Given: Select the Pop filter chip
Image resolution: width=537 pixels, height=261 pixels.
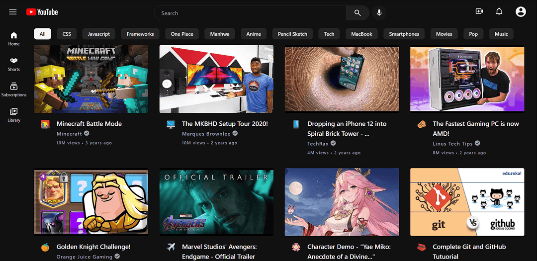Looking at the screenshot, I should pos(473,34).
